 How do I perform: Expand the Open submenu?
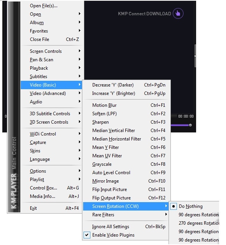coord(51,14)
